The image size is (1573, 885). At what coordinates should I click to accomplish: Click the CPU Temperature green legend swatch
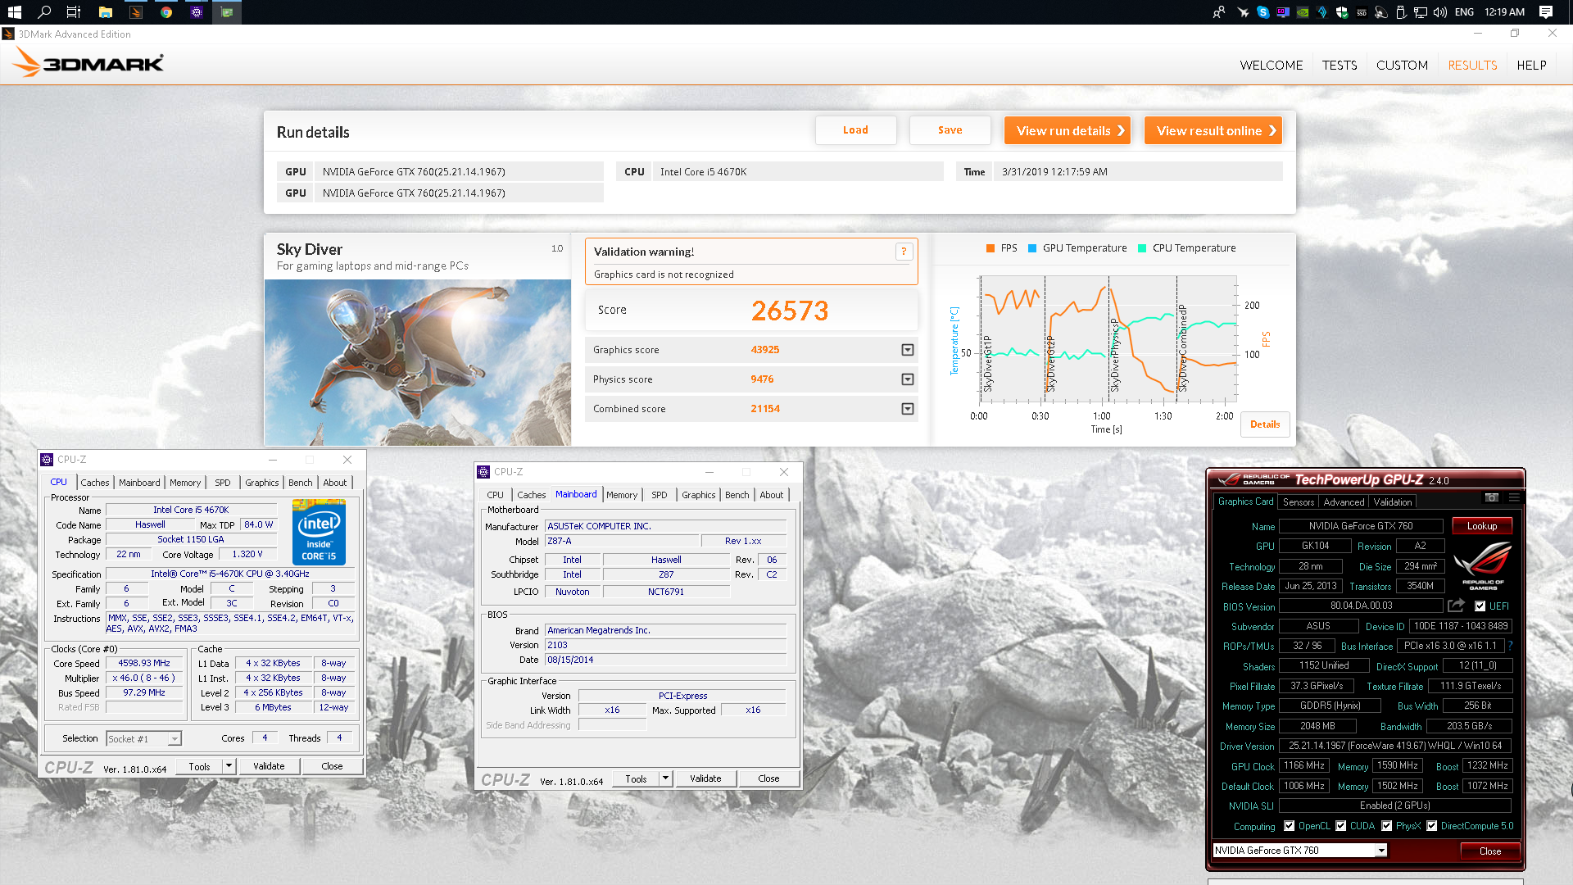point(1142,248)
